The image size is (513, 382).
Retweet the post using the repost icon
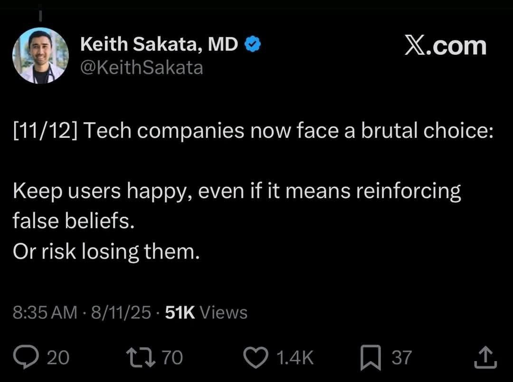(141, 357)
